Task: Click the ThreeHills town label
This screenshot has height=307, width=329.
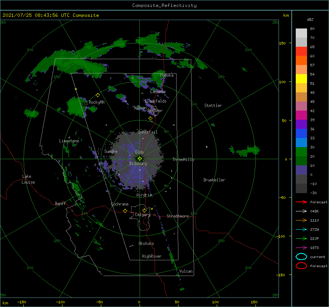Action: pyautogui.click(x=183, y=160)
